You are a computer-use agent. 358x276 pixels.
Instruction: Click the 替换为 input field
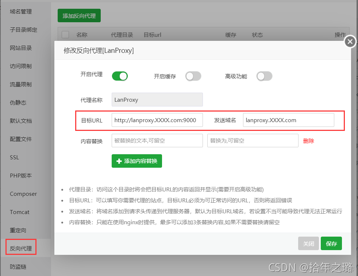tap(253, 140)
